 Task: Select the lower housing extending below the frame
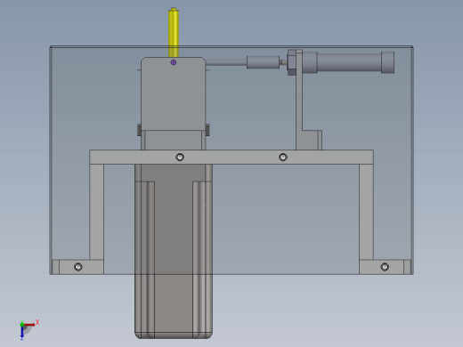point(174,252)
